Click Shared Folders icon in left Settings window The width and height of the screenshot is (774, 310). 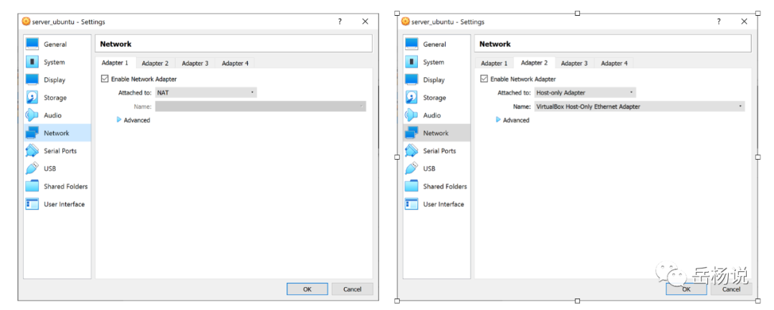[x=32, y=186]
